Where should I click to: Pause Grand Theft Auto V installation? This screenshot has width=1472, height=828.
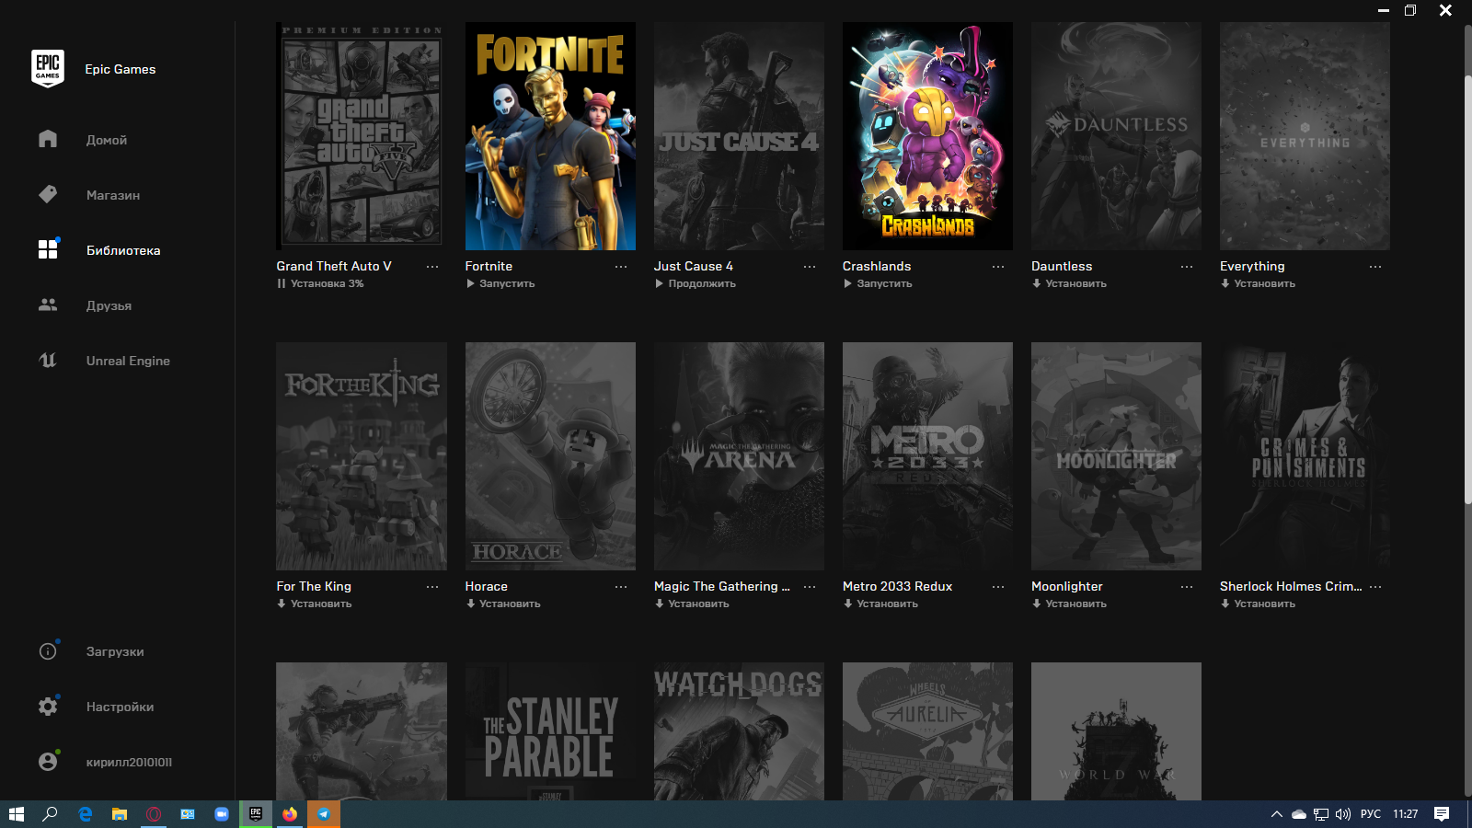point(320,283)
